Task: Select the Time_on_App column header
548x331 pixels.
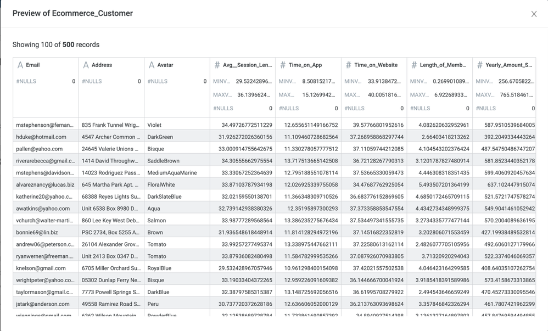Action: tap(305, 65)
